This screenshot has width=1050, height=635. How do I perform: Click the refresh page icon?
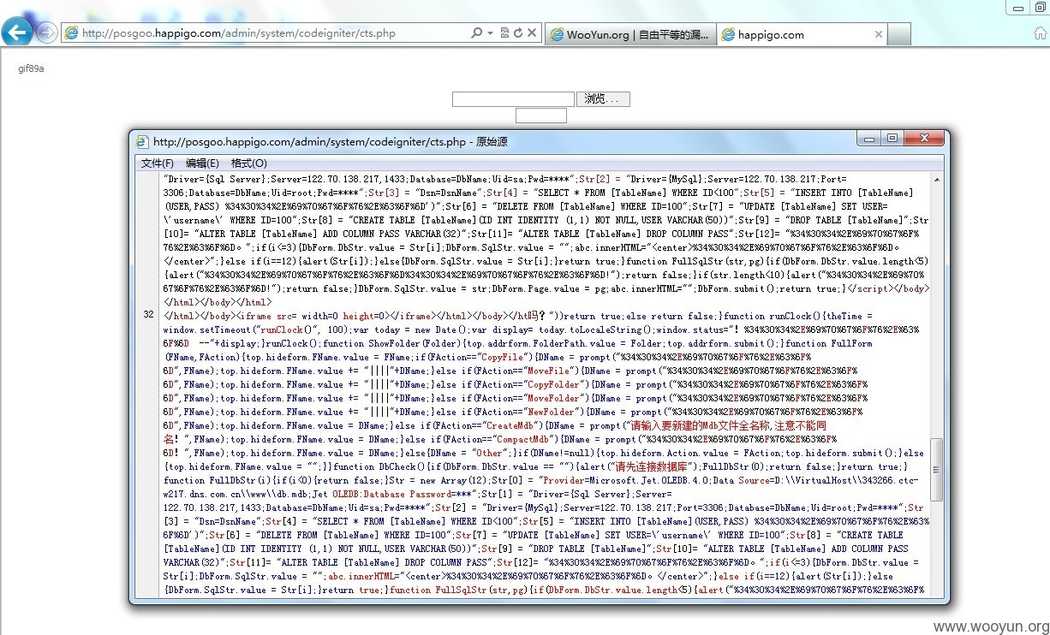coord(517,33)
